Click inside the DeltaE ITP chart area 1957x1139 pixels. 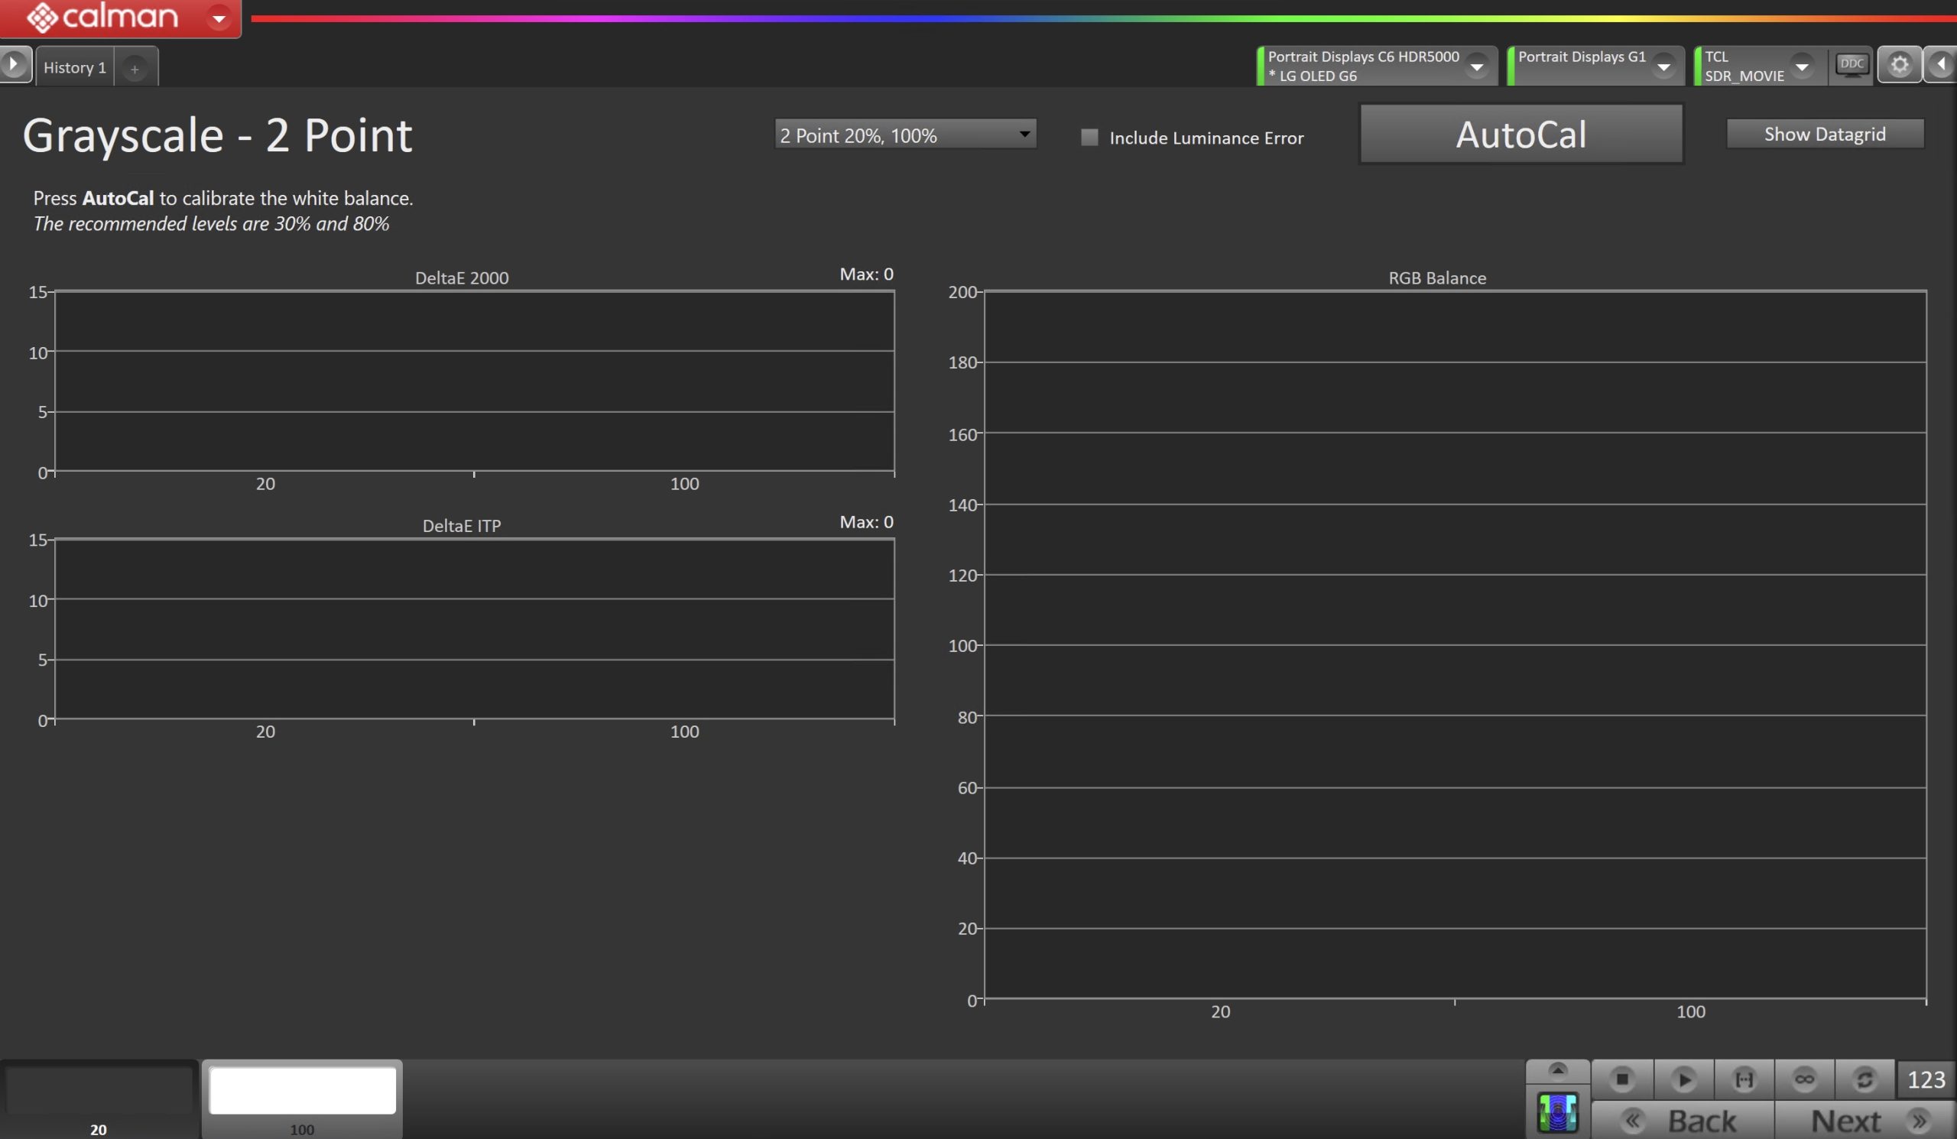point(475,629)
